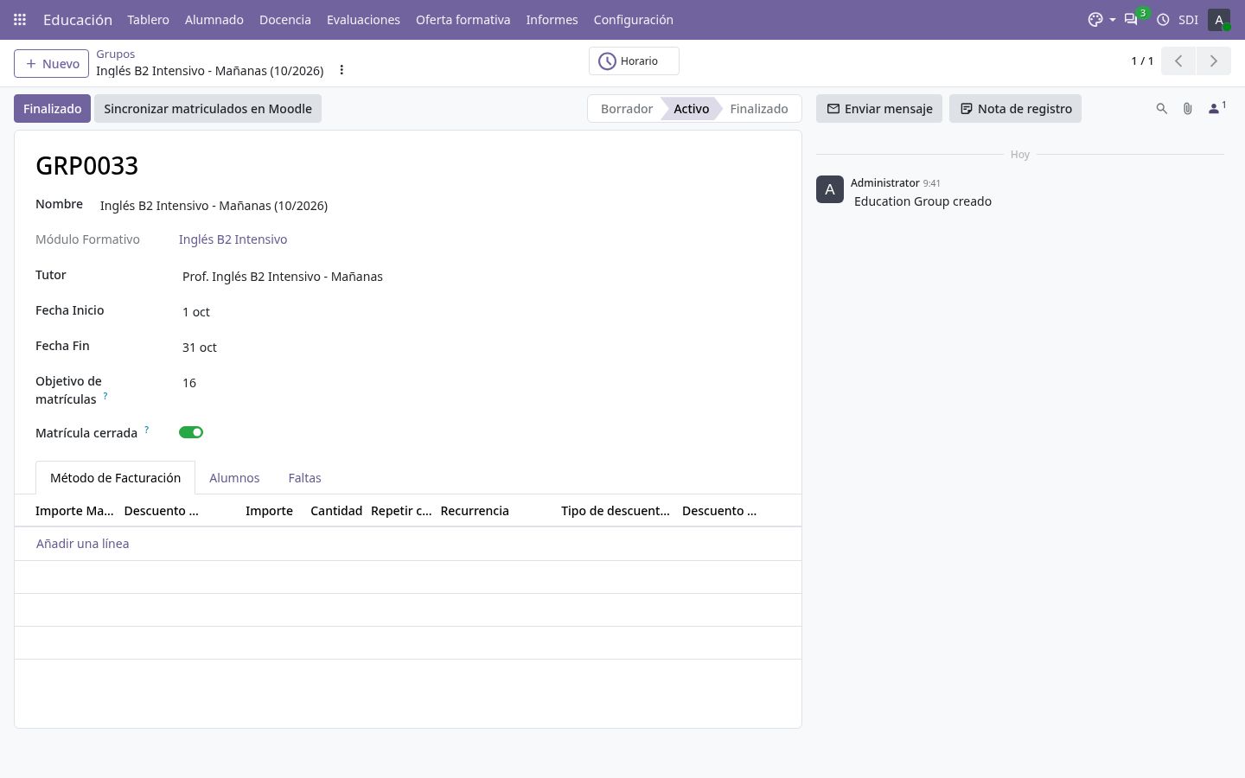Set status to Finalizado in statusbar
Viewport: 1245px width, 778px height.
click(x=759, y=109)
